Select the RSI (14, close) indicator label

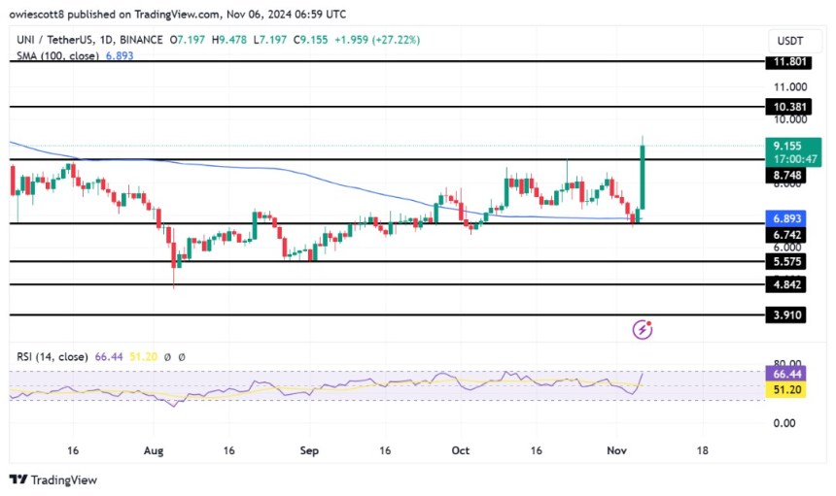coord(52,356)
